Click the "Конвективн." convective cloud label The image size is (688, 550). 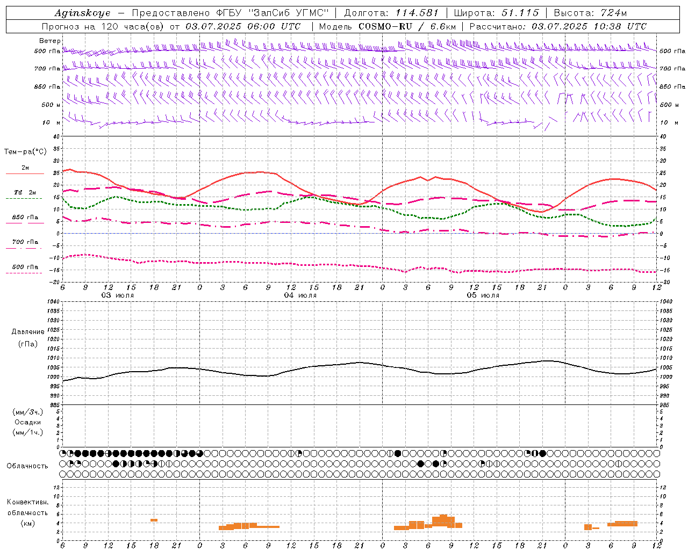[28, 502]
